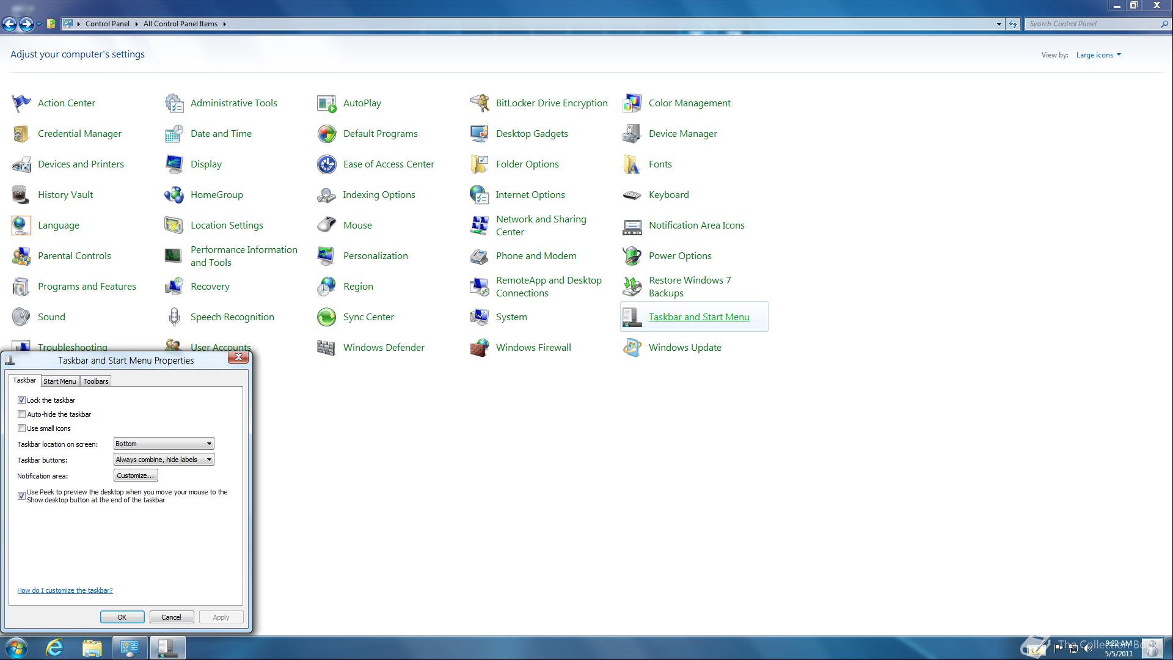Close the Taskbar and Start Menu Properties dialog
This screenshot has height=660, width=1173.
(x=239, y=358)
